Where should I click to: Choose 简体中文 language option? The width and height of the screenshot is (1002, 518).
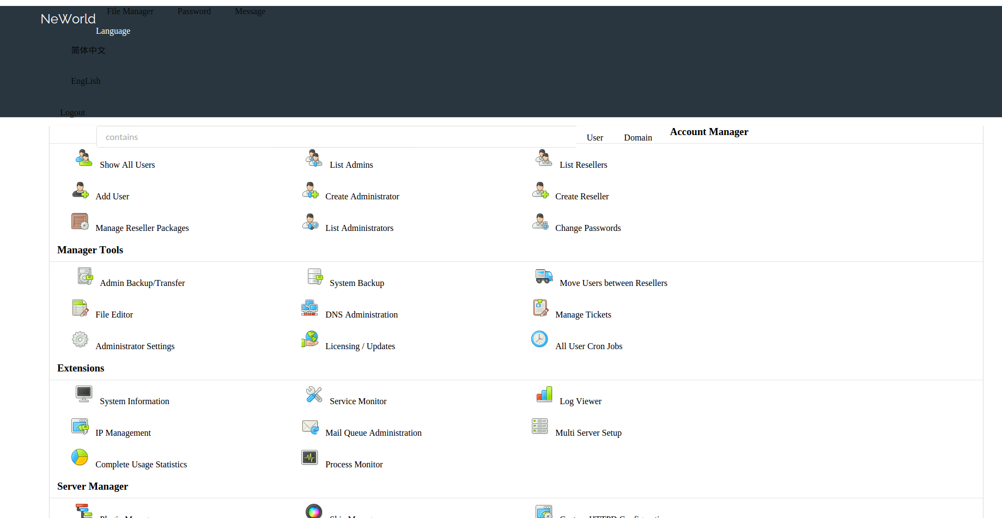point(88,50)
